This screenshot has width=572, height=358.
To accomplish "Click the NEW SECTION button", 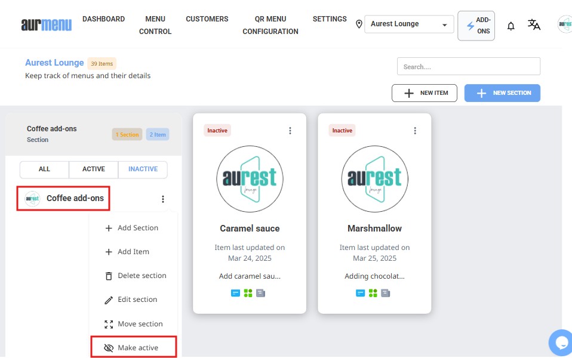I will (x=502, y=93).
